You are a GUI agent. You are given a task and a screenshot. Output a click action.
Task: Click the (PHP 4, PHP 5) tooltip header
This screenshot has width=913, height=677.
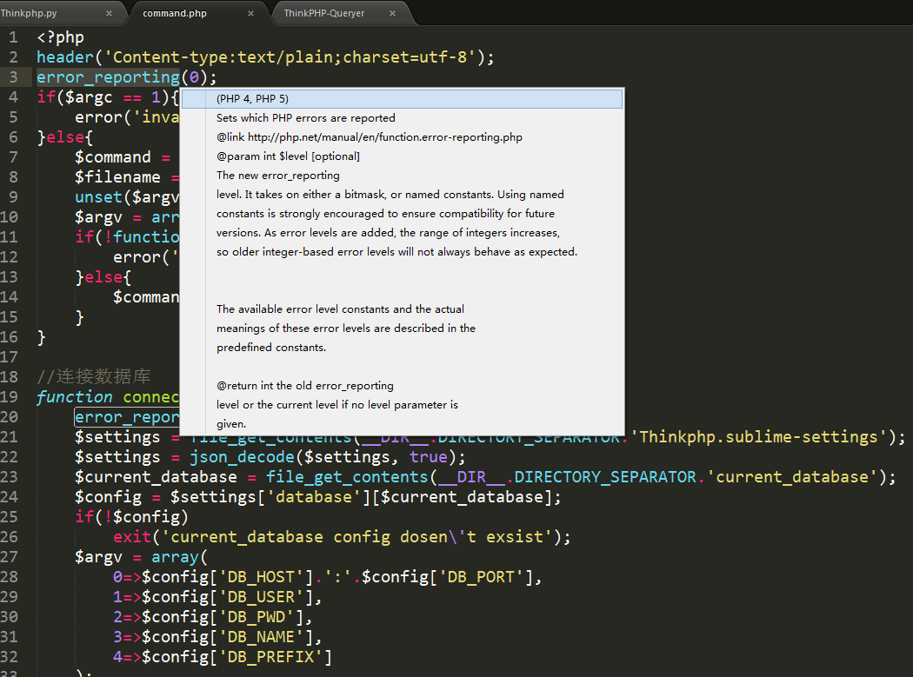coord(252,98)
